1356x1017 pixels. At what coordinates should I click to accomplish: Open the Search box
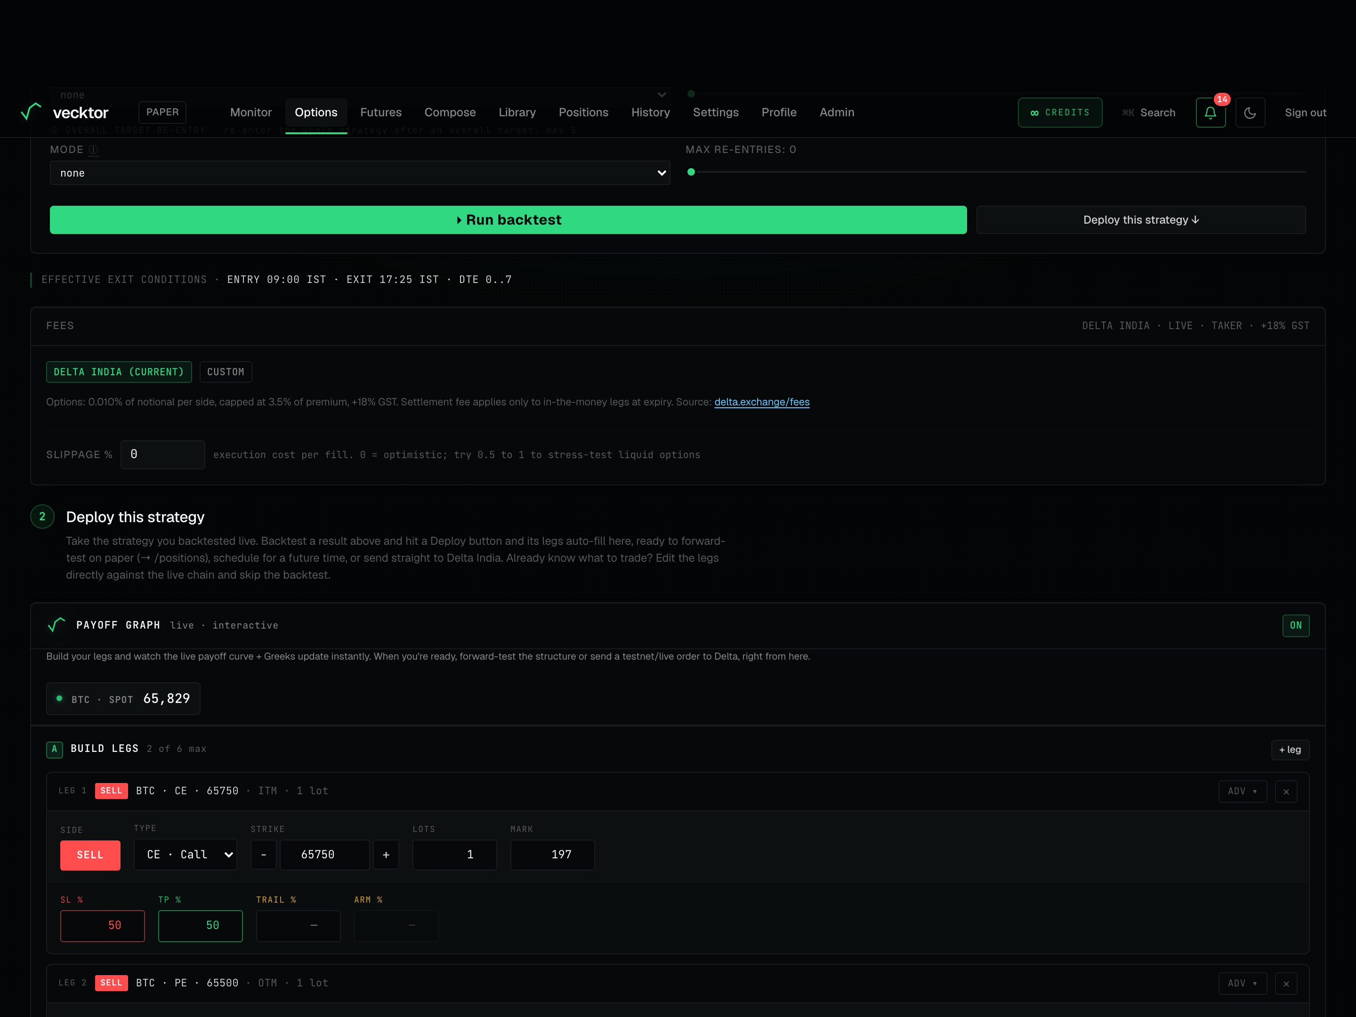tap(1148, 113)
